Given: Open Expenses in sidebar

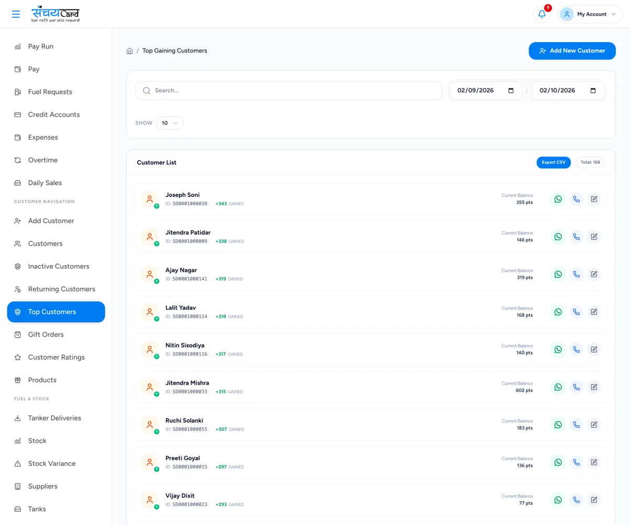Looking at the screenshot, I should [56, 138].
